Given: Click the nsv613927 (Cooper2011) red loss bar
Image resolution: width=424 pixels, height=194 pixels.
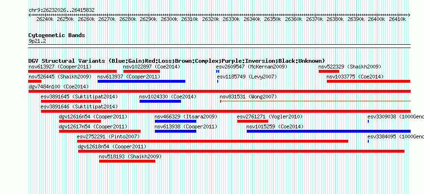Looking at the screenshot, I should click(72, 71).
